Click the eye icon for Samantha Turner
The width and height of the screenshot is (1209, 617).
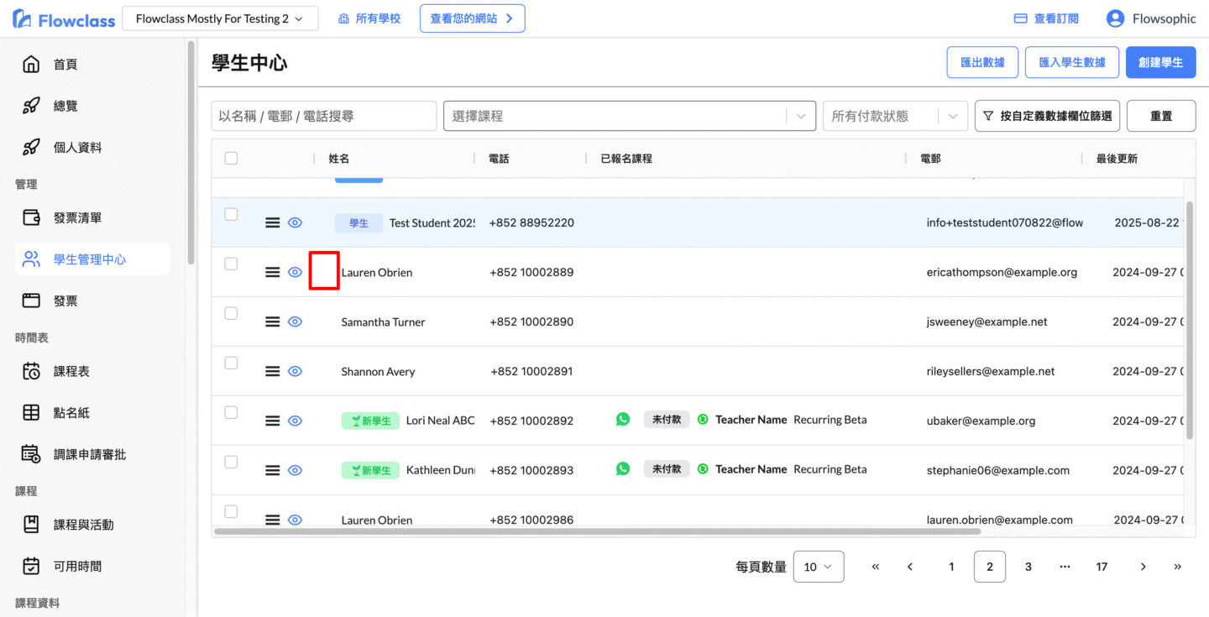pos(295,322)
